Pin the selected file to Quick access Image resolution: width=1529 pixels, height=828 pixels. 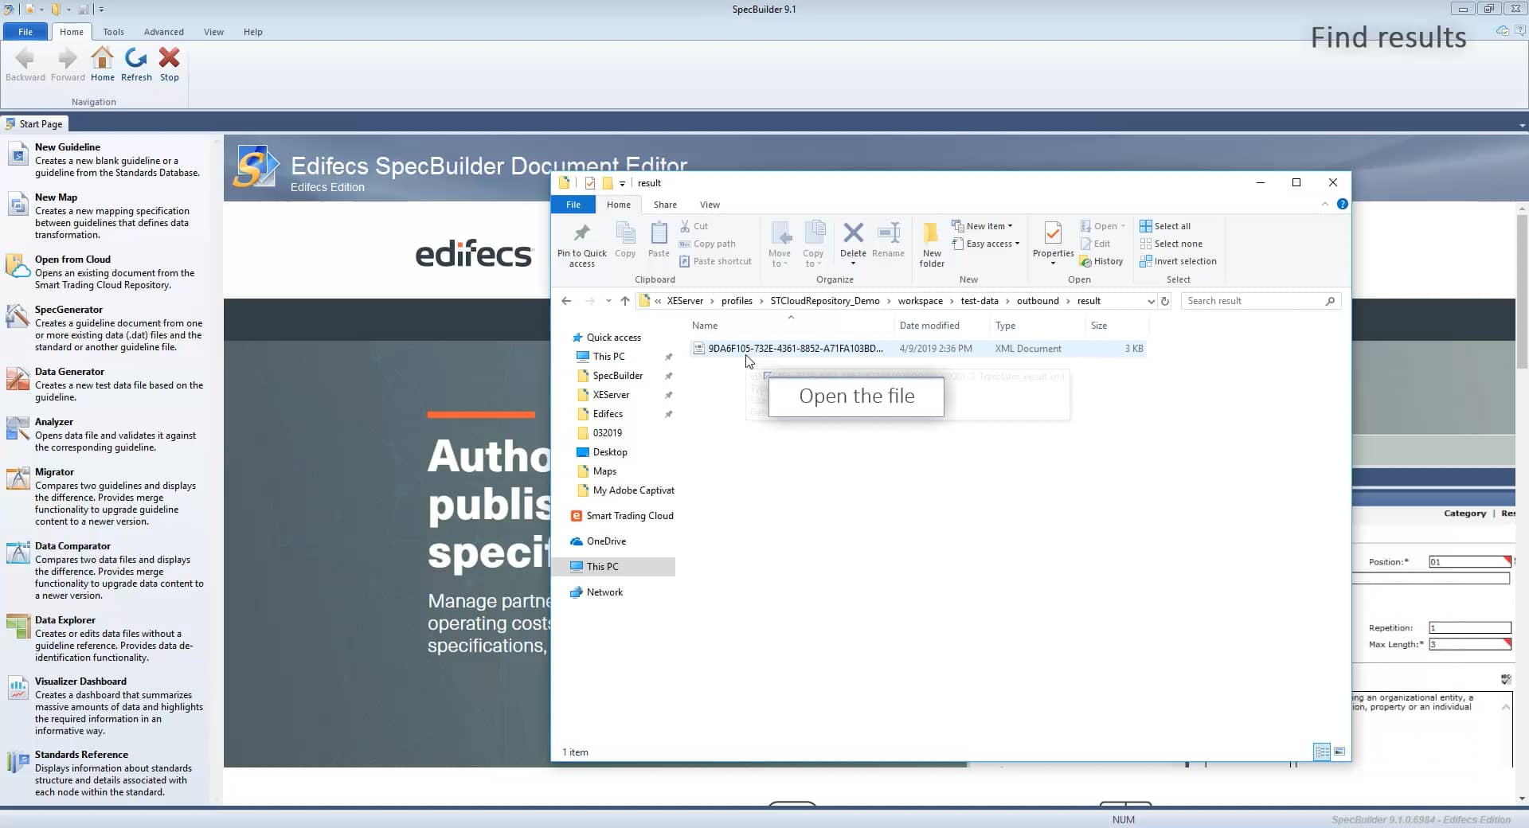(581, 243)
